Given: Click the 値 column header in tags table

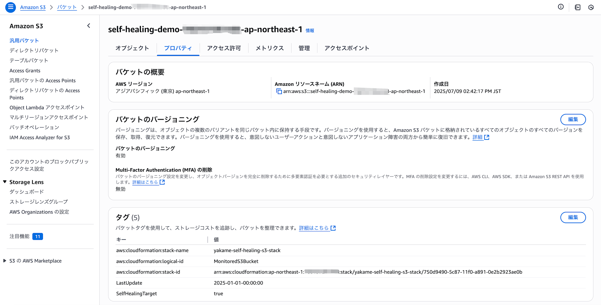Looking at the screenshot, I should coord(216,240).
